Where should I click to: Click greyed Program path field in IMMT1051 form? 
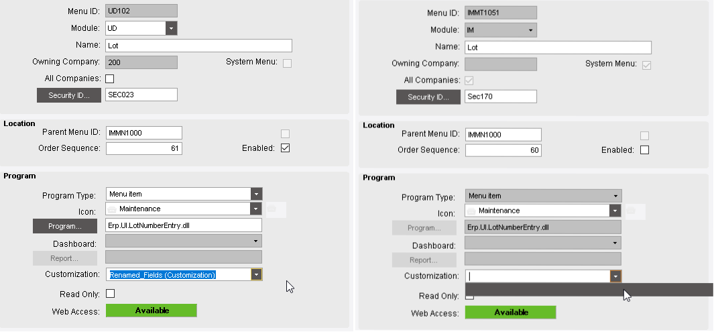point(544,227)
